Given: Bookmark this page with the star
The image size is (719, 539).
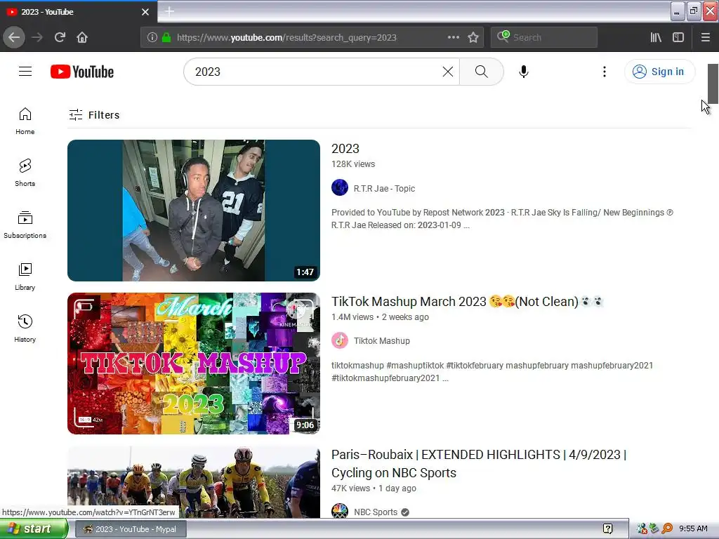Looking at the screenshot, I should [473, 37].
